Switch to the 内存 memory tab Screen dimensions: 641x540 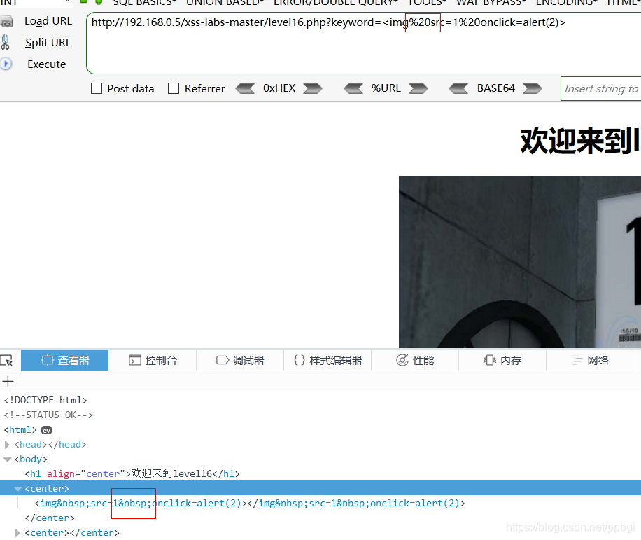[502, 361]
